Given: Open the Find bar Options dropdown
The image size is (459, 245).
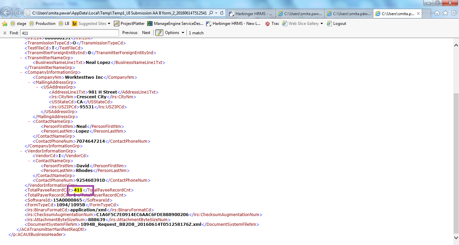Looking at the screenshot, I should coord(174,33).
